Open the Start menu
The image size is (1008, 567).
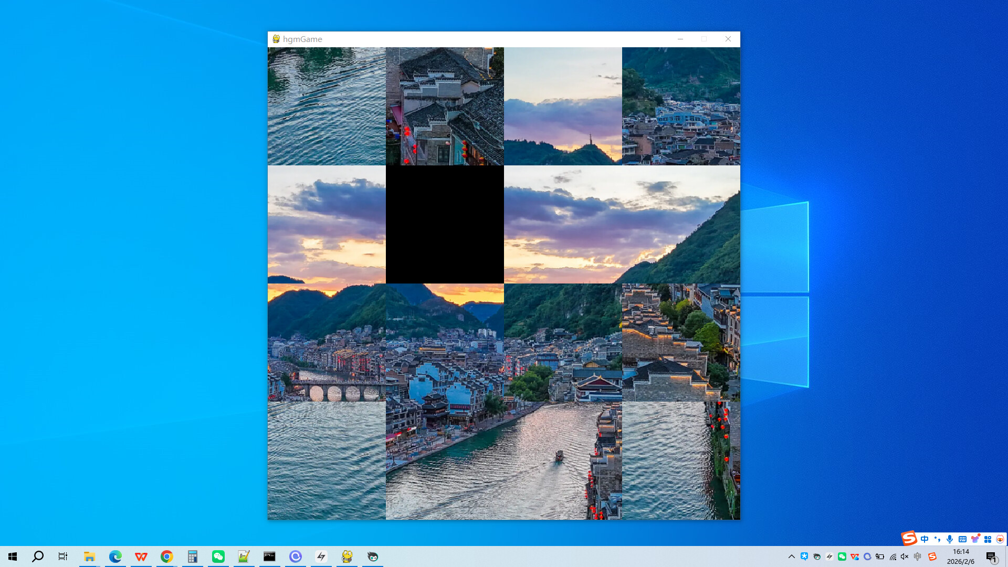(12, 557)
